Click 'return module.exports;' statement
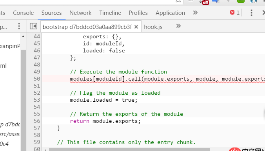Viewport: 265px width, 151px height. 105,121
